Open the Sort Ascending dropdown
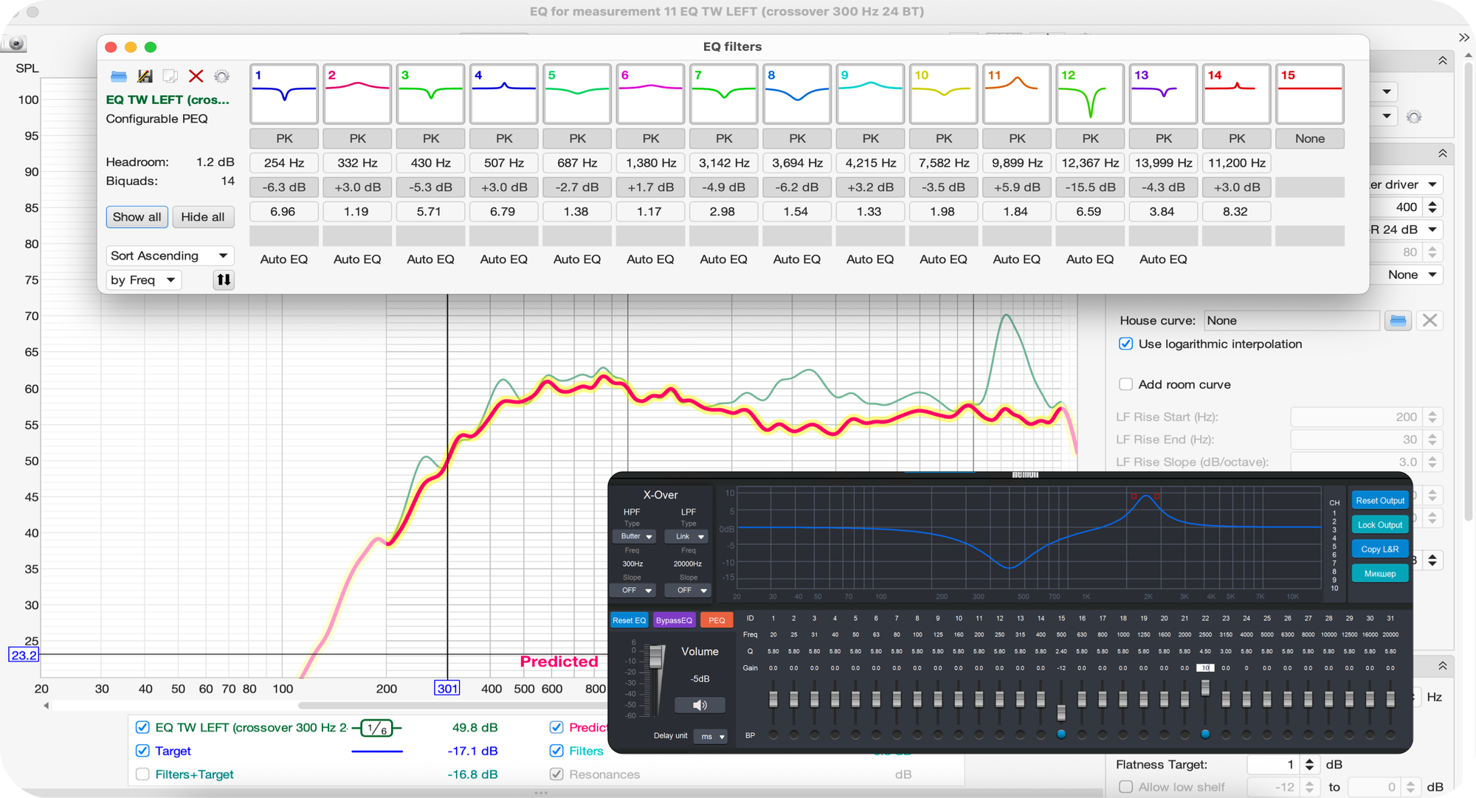This screenshot has height=798, width=1476. click(169, 256)
